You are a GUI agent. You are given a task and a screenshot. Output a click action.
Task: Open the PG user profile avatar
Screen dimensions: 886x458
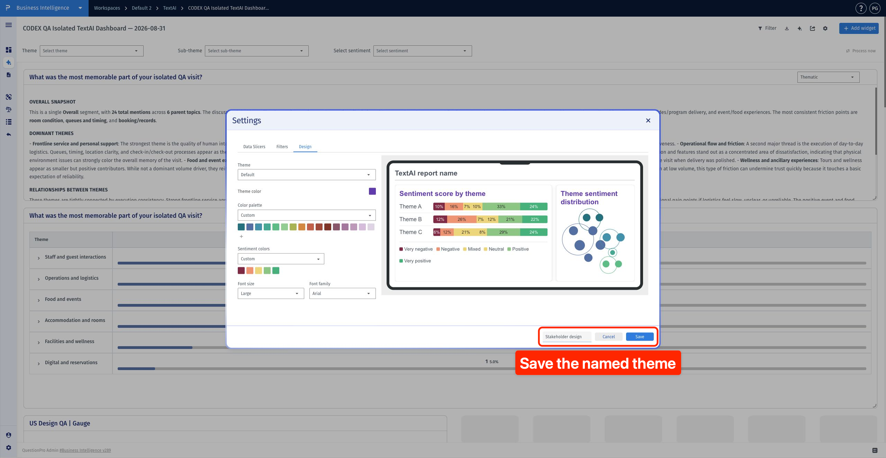click(875, 8)
